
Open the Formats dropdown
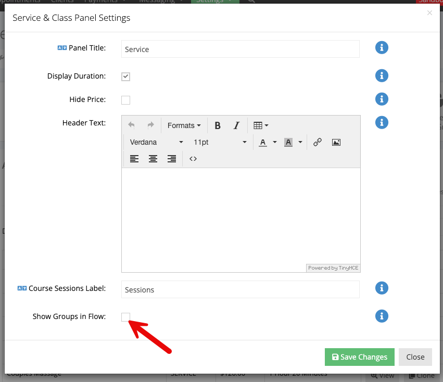tap(184, 125)
